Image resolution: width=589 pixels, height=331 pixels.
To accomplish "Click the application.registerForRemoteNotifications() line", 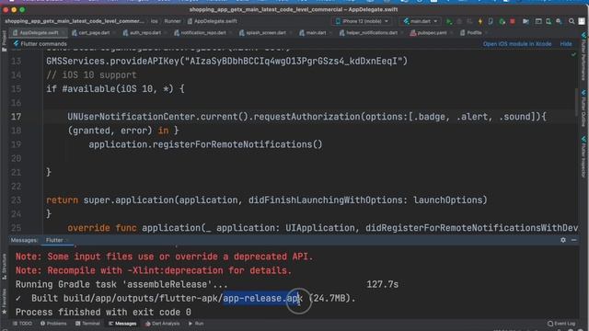I will pyautogui.click(x=205, y=144).
